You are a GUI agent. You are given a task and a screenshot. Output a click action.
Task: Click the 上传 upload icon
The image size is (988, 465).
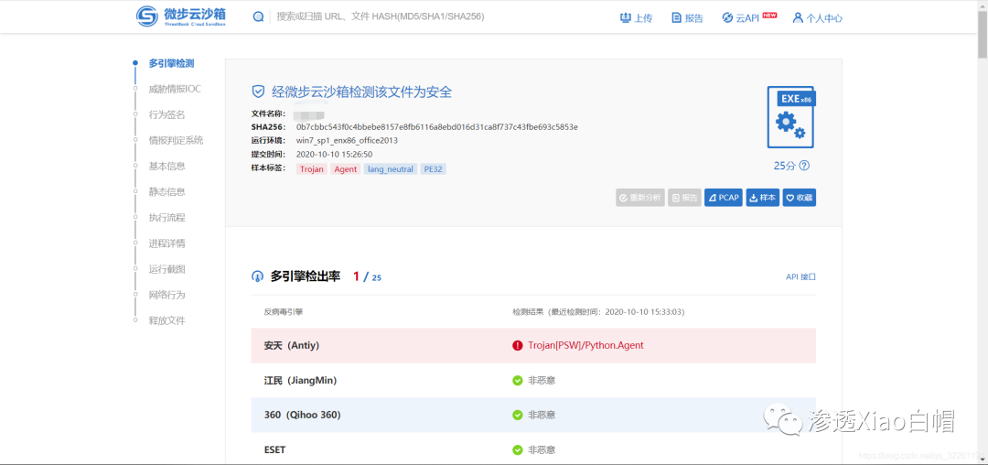click(625, 17)
